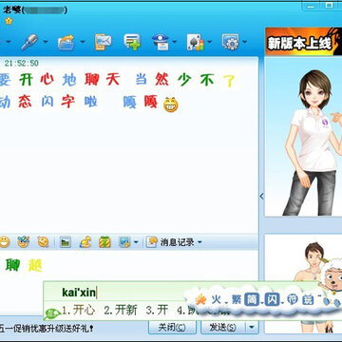342x342 pixels.
Task: Open the 消息记录 message history
Action: click(177, 243)
